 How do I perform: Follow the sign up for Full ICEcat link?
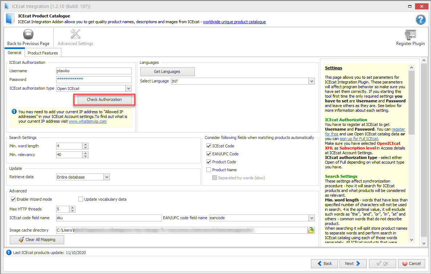point(359,139)
